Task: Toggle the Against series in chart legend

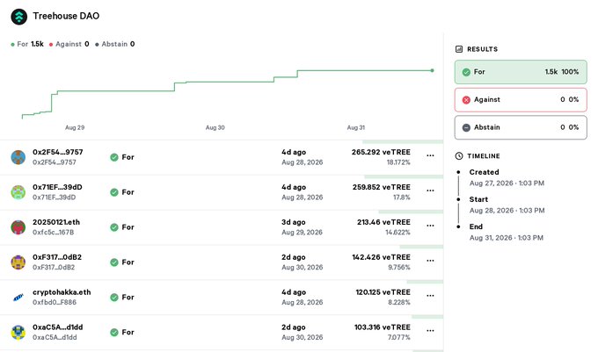Action: pos(69,44)
